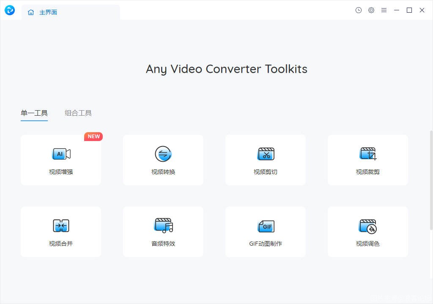The width and height of the screenshot is (433, 304).
Task: Switch to the 组合工具 tab
Action: 78,113
